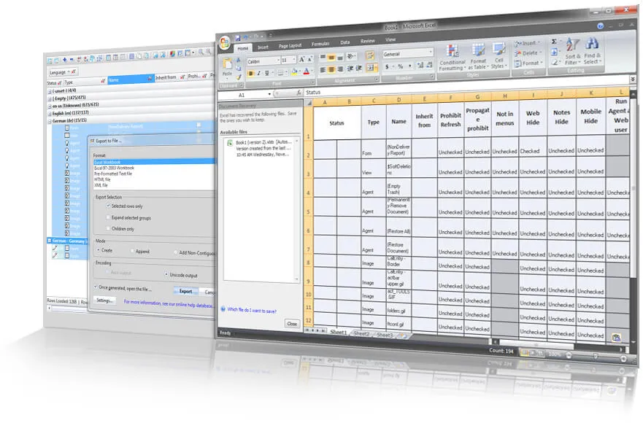Open the Format as Table dropdown

tap(478, 56)
